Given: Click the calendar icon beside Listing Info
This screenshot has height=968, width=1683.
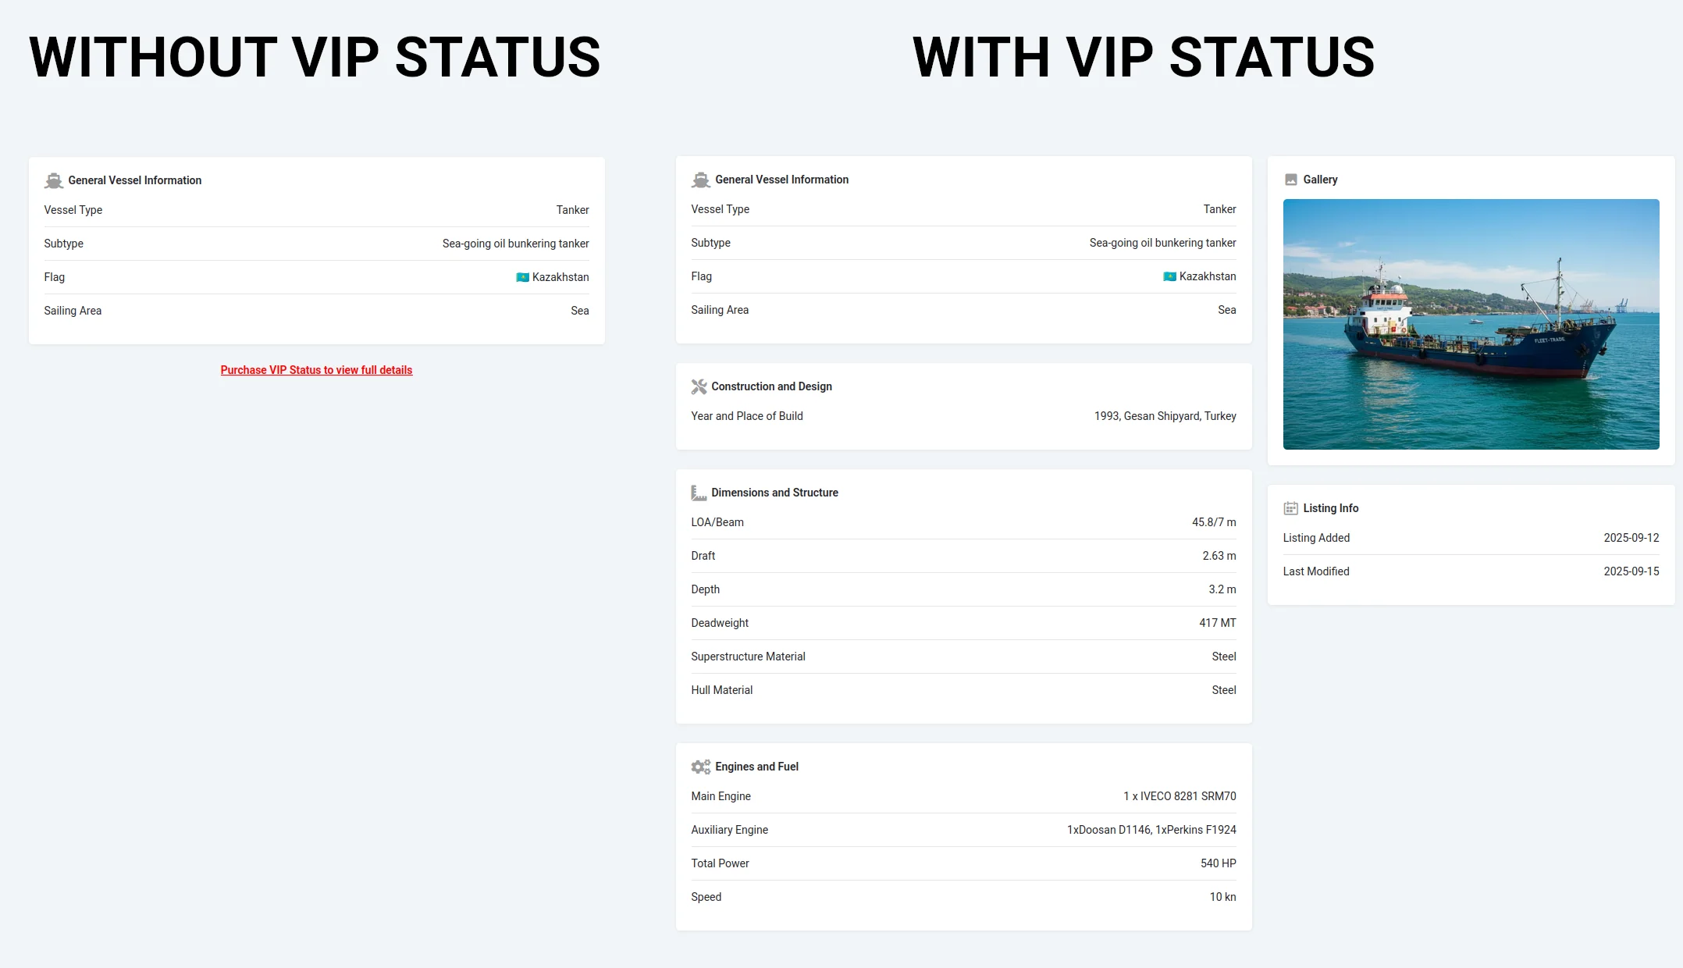Looking at the screenshot, I should (x=1291, y=508).
